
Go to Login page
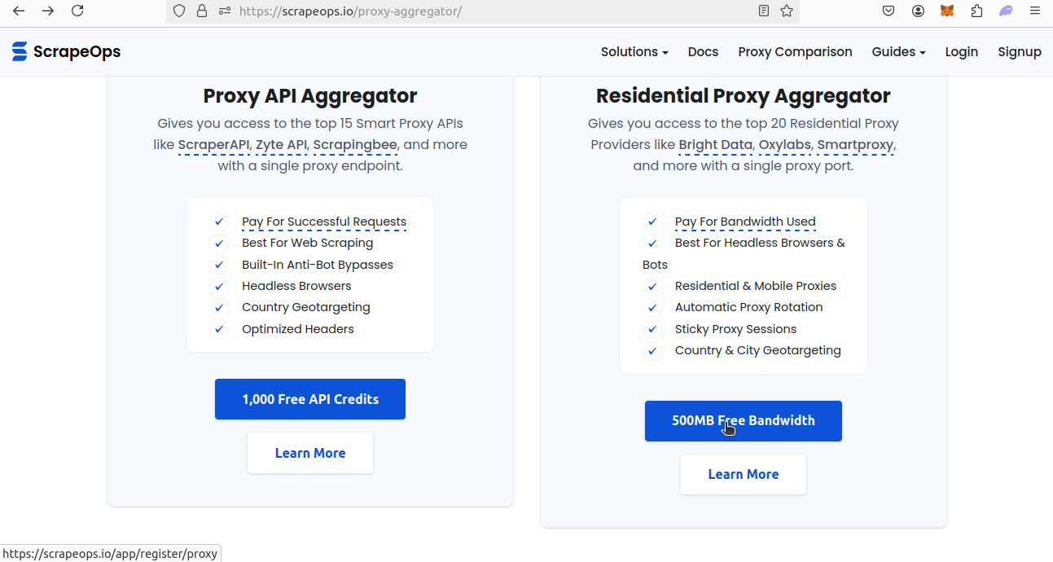tap(961, 51)
